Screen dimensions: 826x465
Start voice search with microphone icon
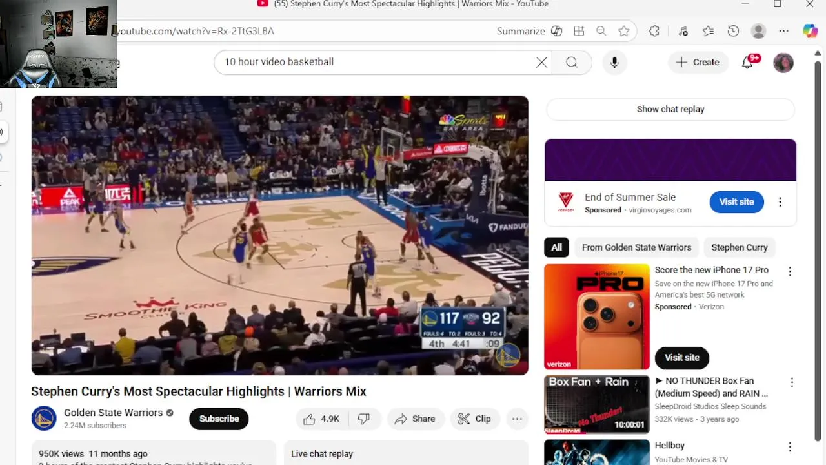[x=614, y=62]
